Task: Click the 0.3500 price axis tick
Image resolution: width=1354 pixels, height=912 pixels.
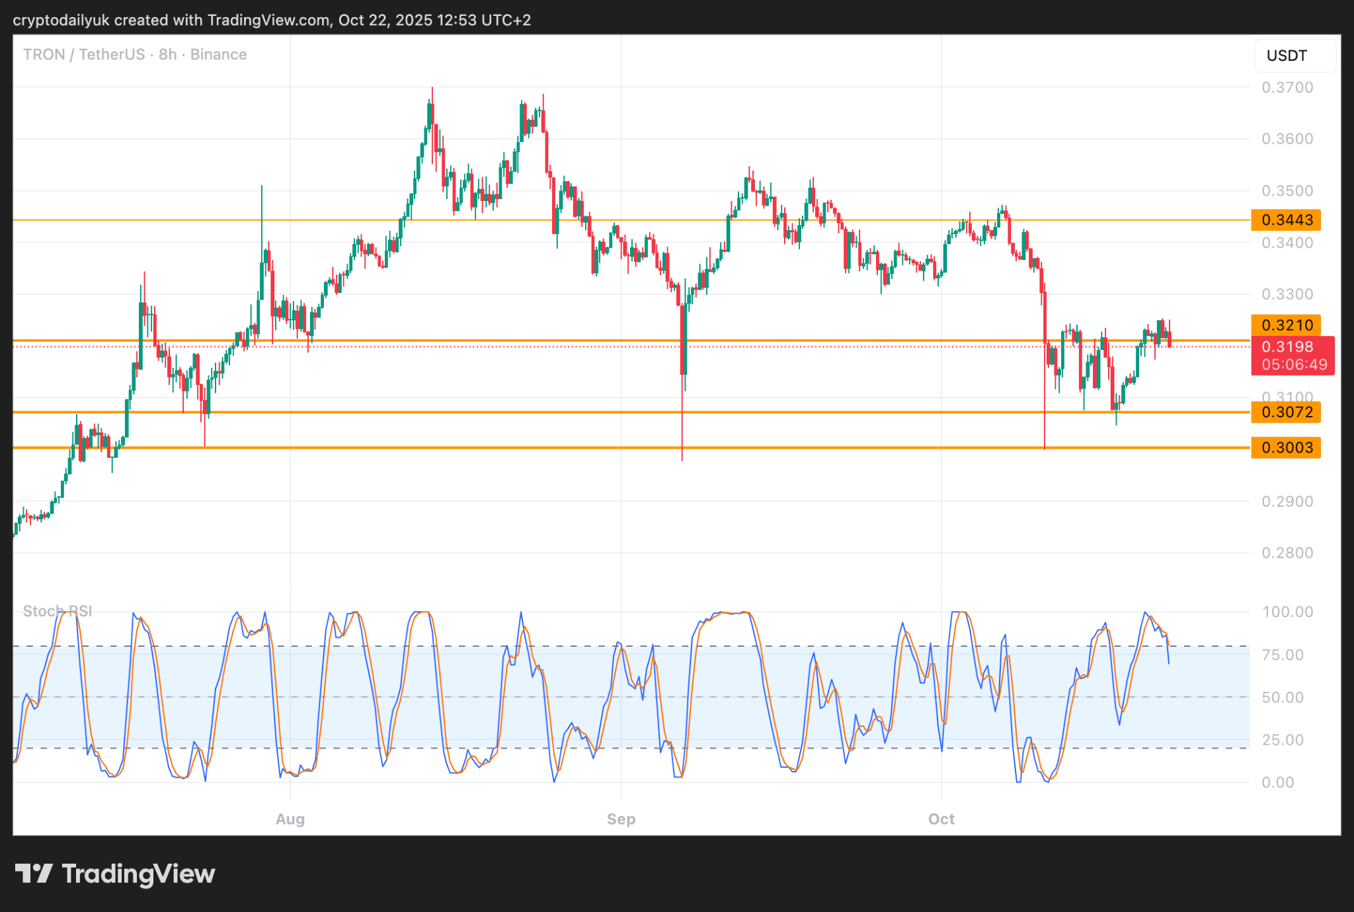Action: click(x=1287, y=190)
